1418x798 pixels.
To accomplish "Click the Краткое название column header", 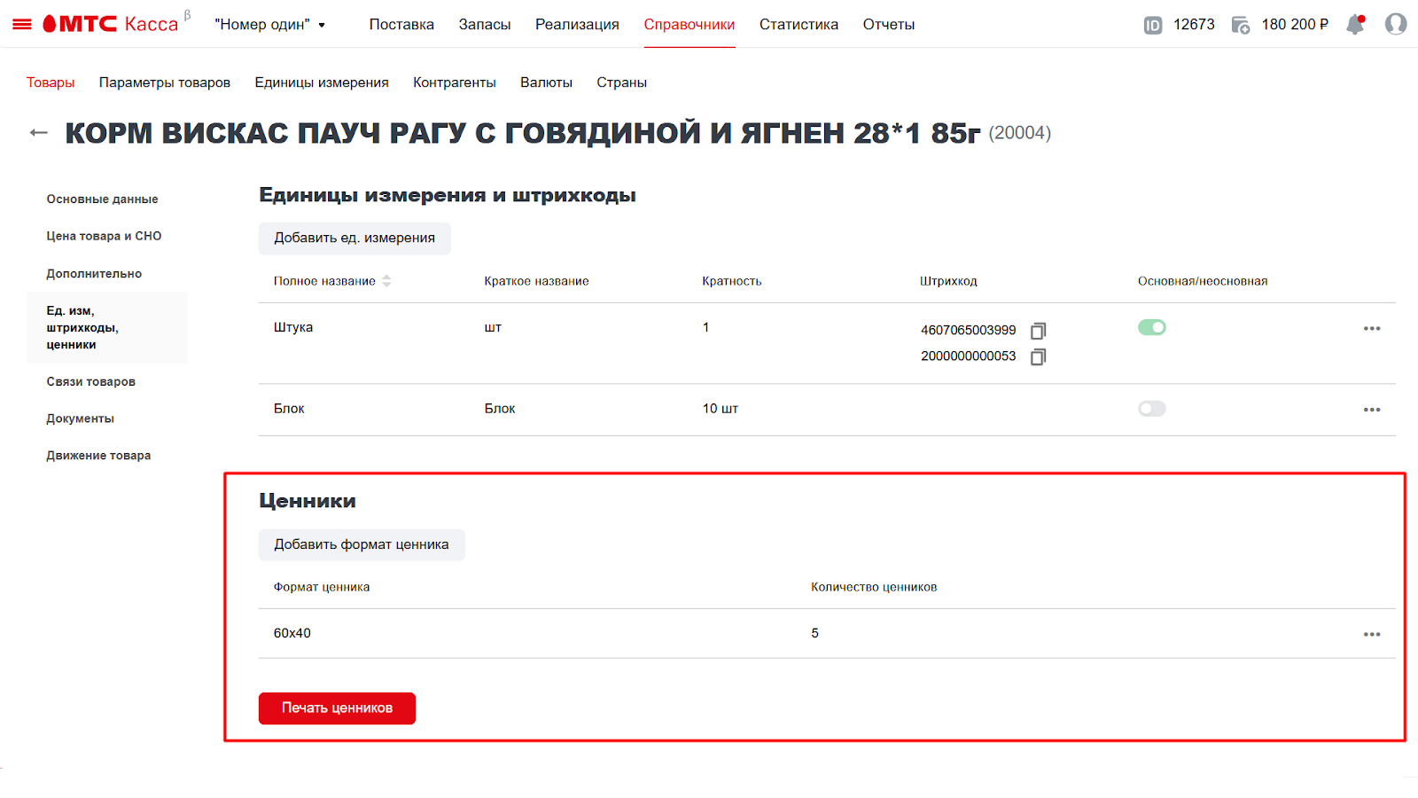I will coord(536,281).
